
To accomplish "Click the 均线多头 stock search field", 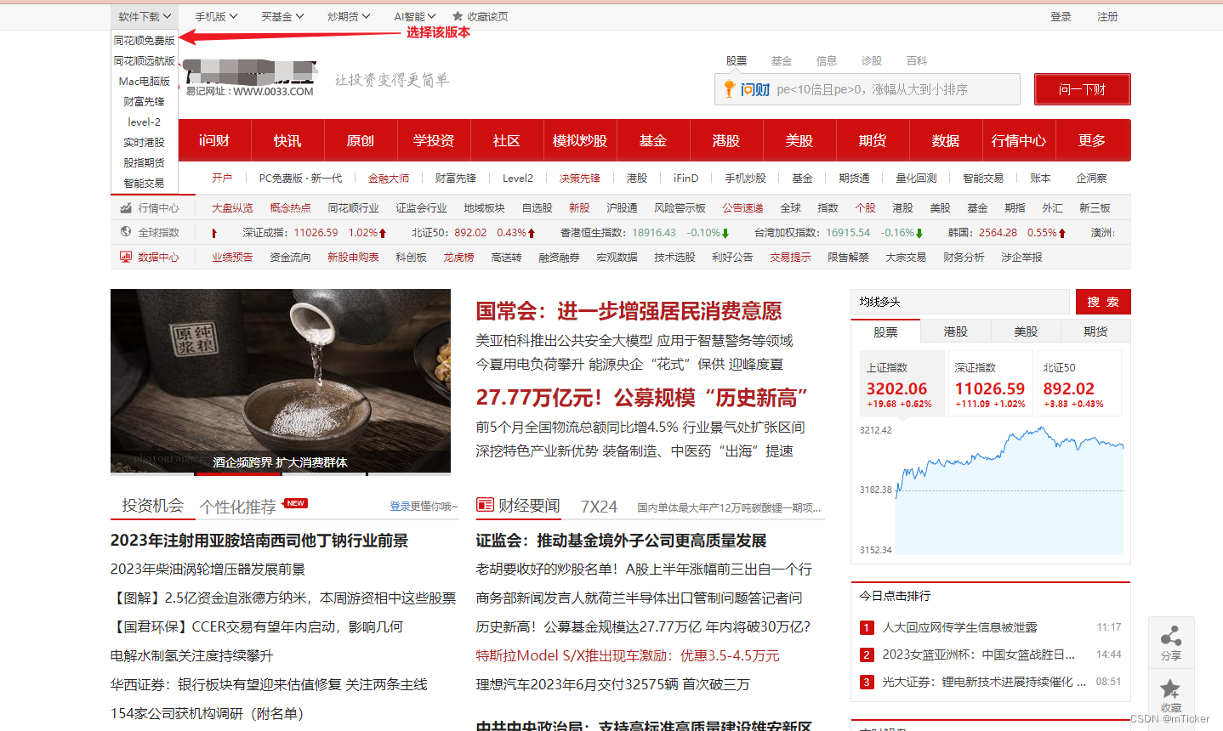I will [x=960, y=302].
